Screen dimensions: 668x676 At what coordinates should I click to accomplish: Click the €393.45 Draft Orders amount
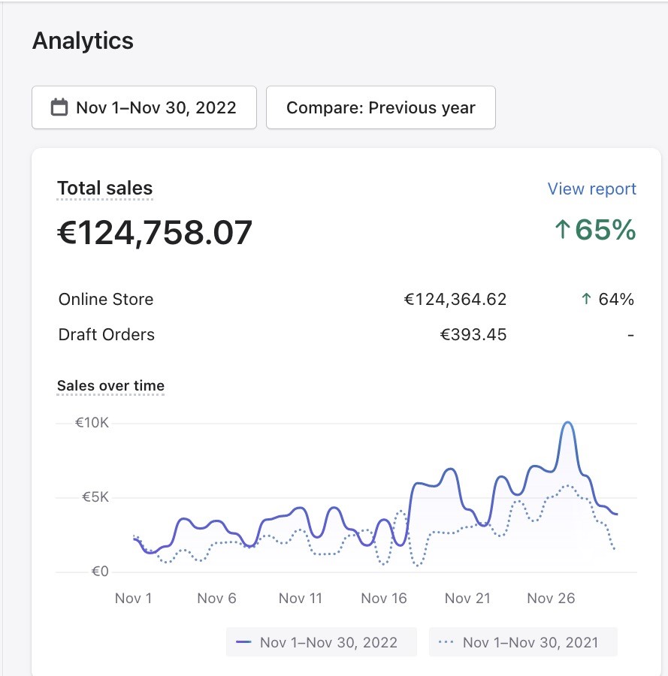click(473, 335)
